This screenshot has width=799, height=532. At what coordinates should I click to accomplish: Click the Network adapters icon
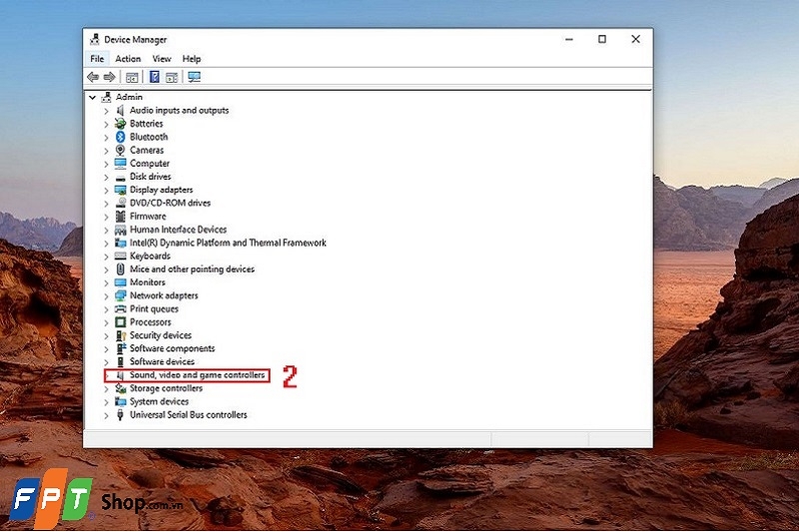[120, 295]
